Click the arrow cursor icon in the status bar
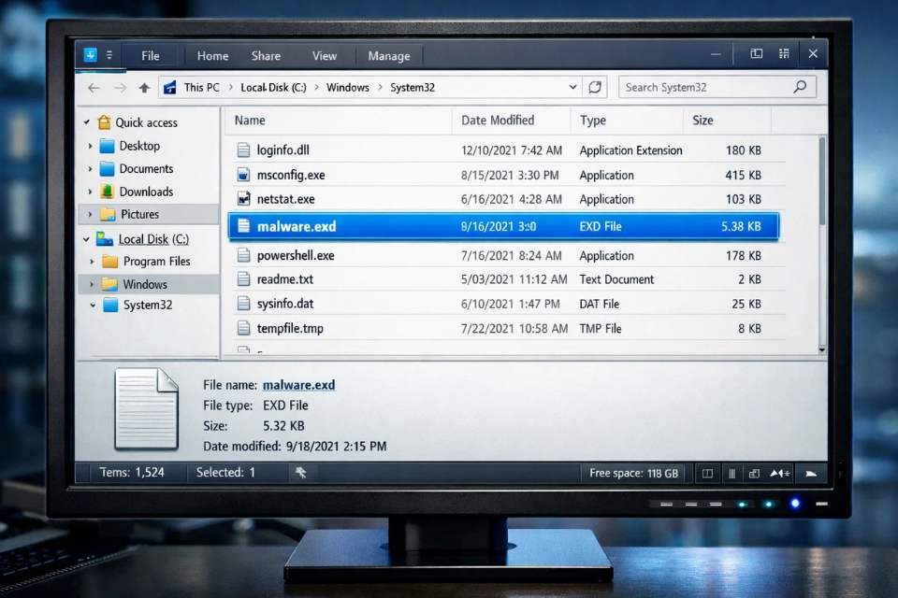The image size is (898, 598). [x=301, y=473]
